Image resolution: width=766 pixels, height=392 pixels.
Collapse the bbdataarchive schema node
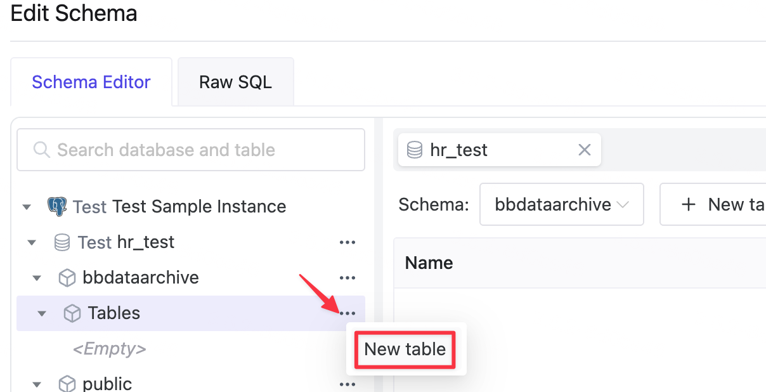[37, 278]
